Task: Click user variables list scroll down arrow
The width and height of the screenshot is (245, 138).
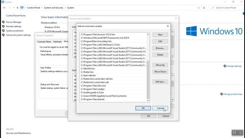Action: 173,56
